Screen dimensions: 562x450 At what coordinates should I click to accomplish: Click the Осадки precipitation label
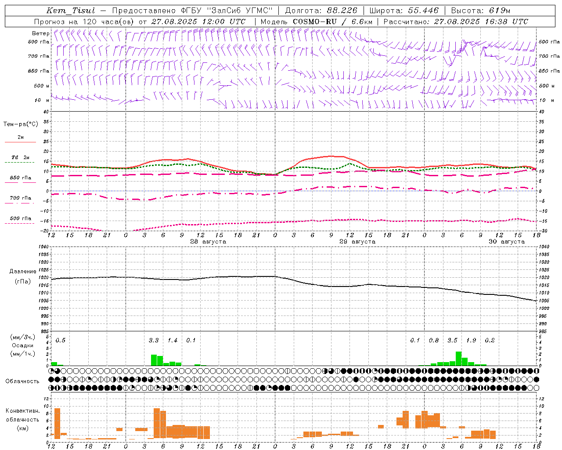pyautogui.click(x=22, y=345)
